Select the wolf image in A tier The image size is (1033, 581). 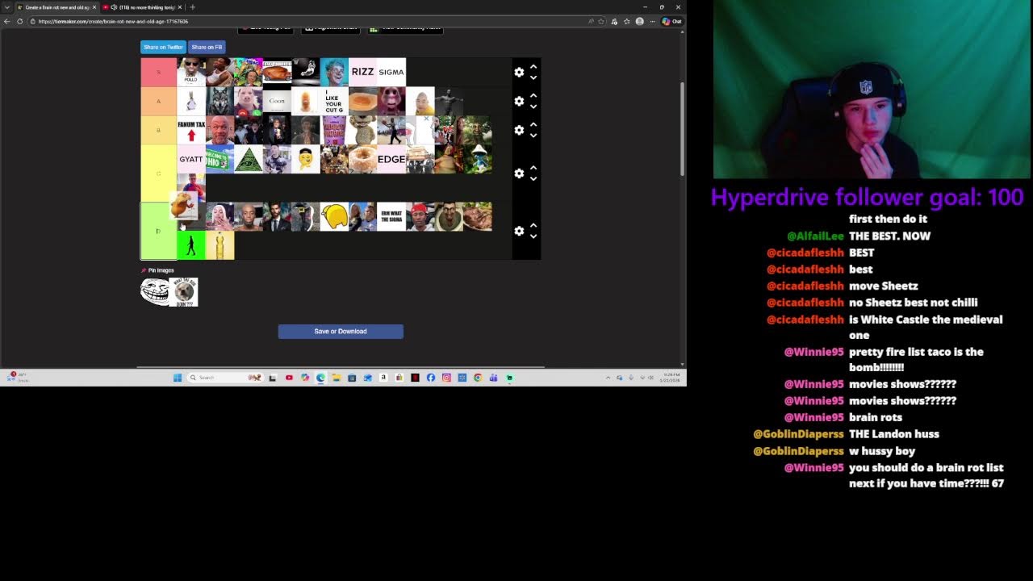point(220,101)
